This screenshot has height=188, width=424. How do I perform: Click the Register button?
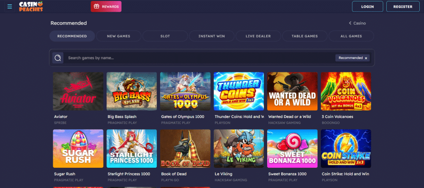pyautogui.click(x=403, y=7)
